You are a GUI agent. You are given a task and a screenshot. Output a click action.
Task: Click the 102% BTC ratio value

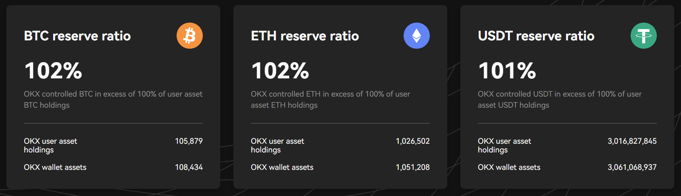pos(53,71)
